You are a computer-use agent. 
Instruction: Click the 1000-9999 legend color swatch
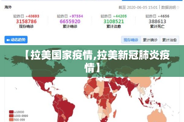(x=11, y=116)
